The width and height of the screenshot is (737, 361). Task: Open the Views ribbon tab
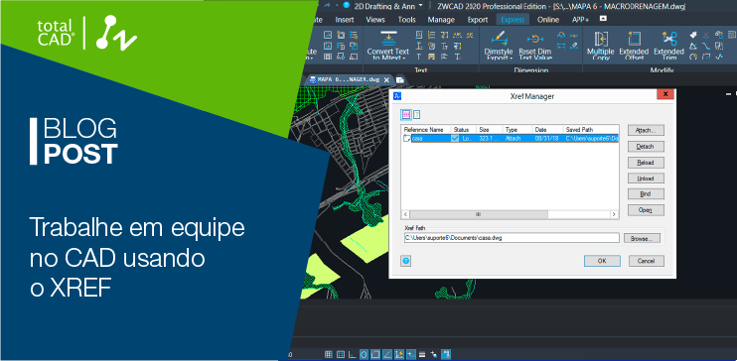point(375,19)
